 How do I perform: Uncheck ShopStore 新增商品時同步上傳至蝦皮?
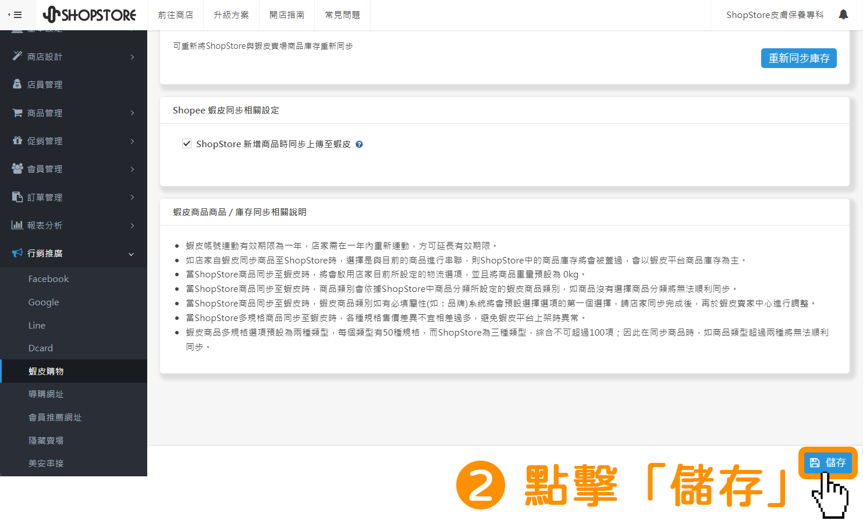[187, 144]
